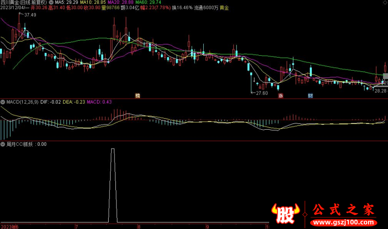Image resolution: width=388 pixels, height=229 pixels.
Task: Click the gray price tag at right edge
Action: coord(386,76)
